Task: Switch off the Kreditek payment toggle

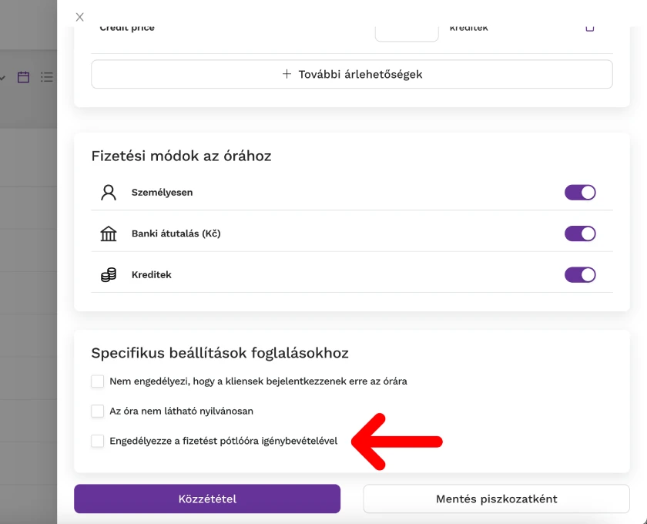Action: pos(580,274)
